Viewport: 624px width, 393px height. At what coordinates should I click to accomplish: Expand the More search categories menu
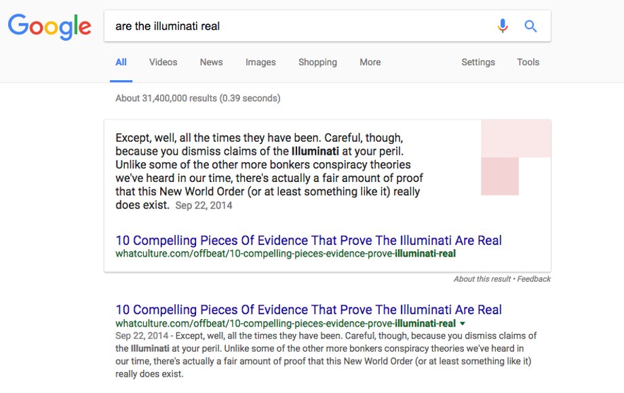point(370,62)
